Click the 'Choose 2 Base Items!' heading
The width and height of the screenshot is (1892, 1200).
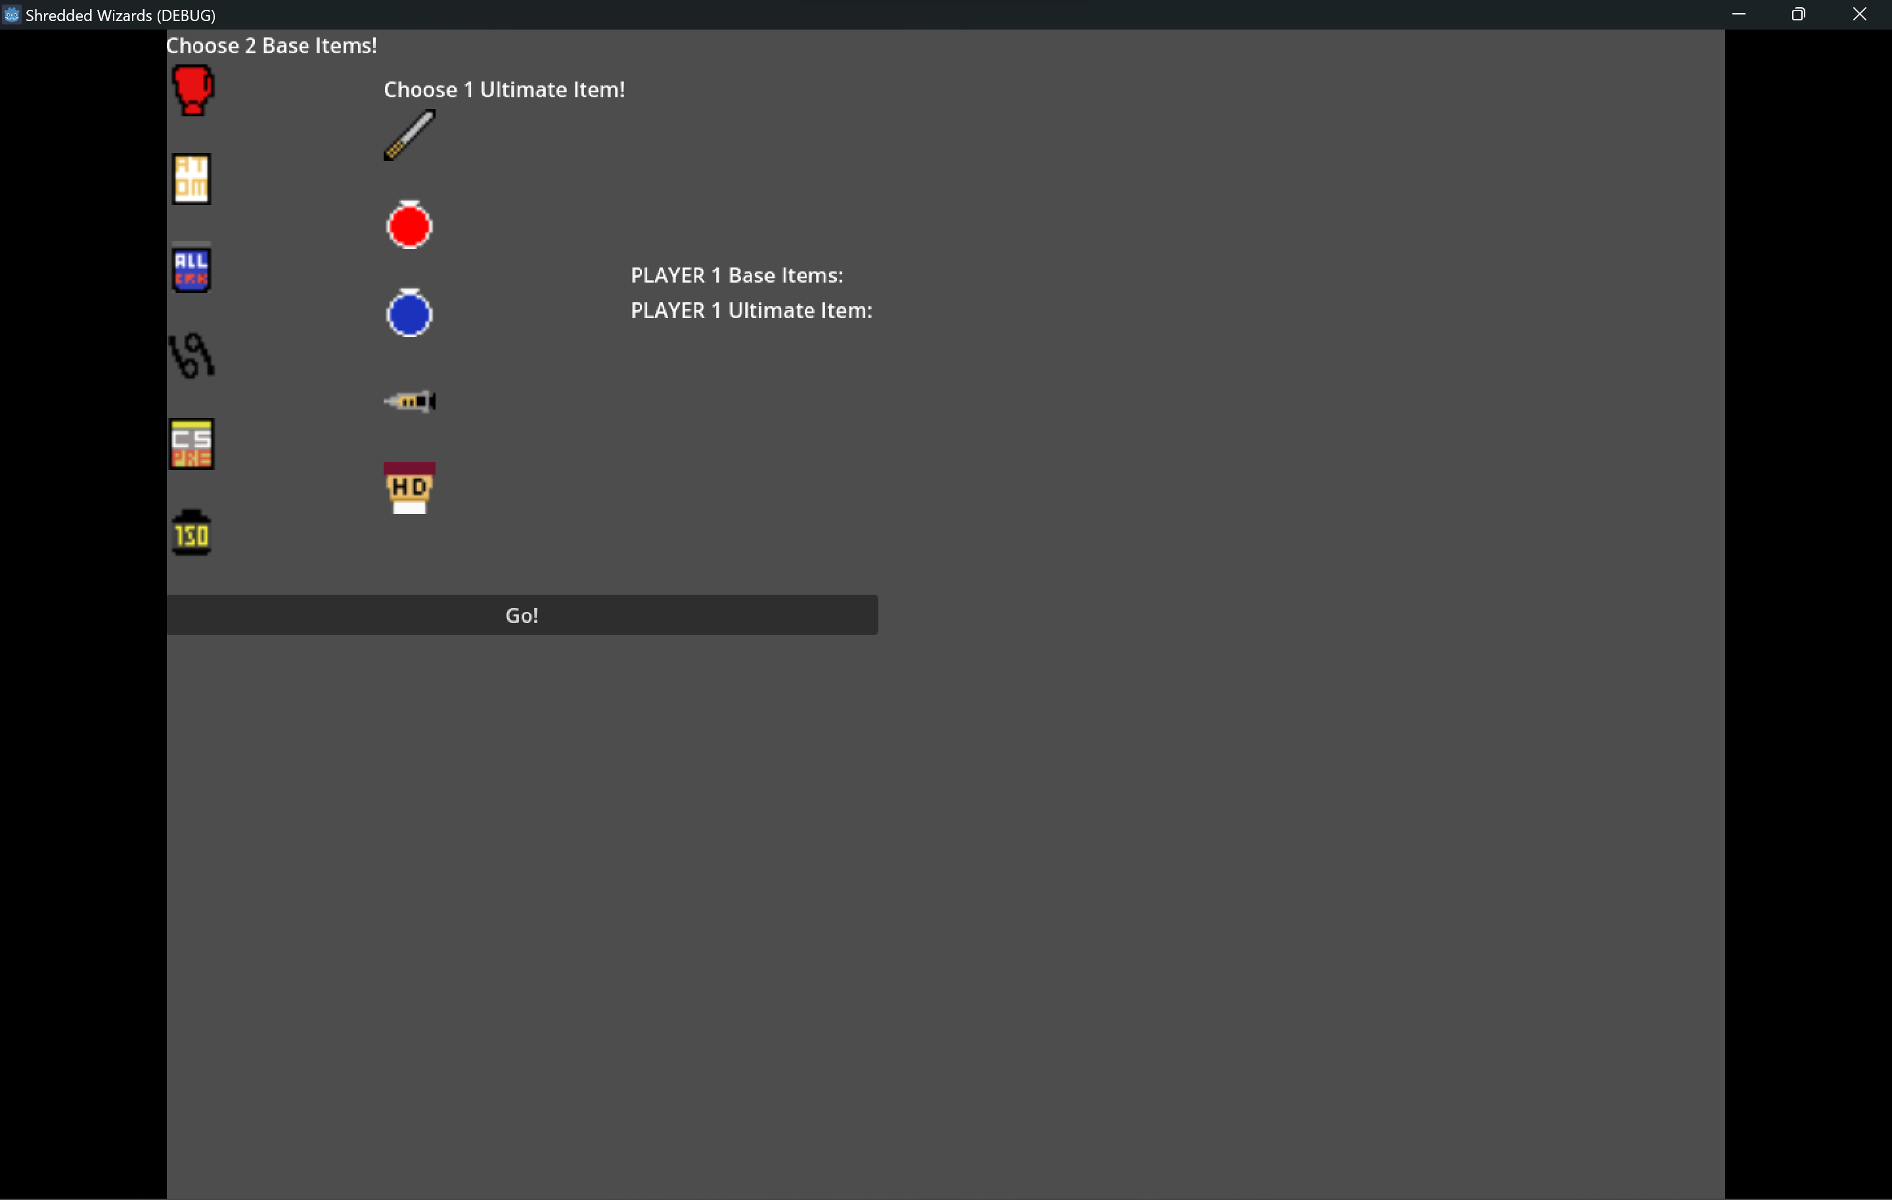(271, 45)
